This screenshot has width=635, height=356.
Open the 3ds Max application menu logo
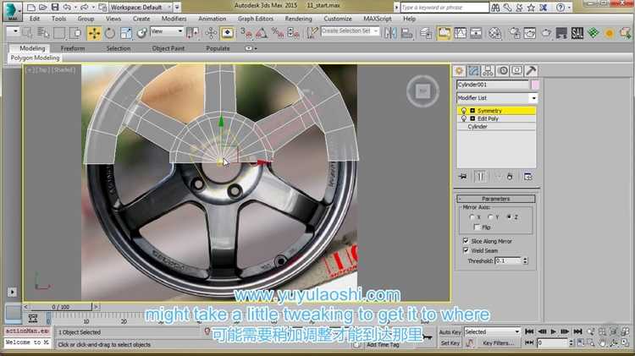coord(13,11)
